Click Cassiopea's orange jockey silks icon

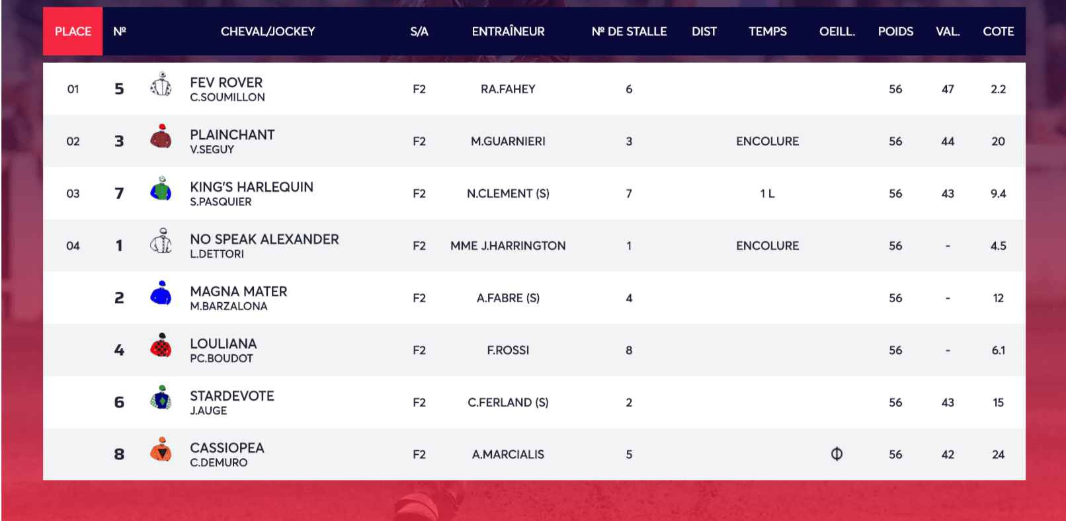[161, 450]
